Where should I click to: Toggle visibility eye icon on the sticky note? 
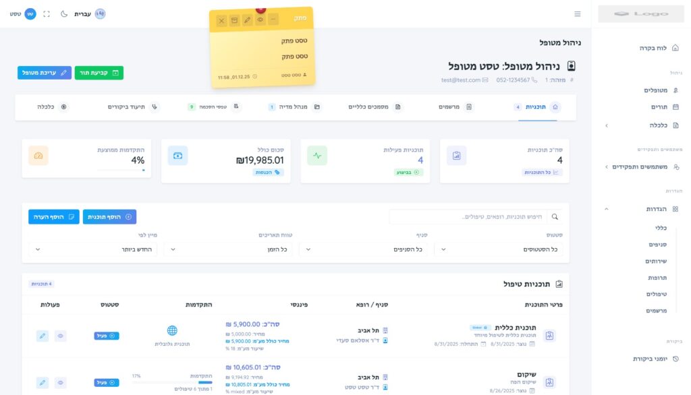tap(260, 20)
